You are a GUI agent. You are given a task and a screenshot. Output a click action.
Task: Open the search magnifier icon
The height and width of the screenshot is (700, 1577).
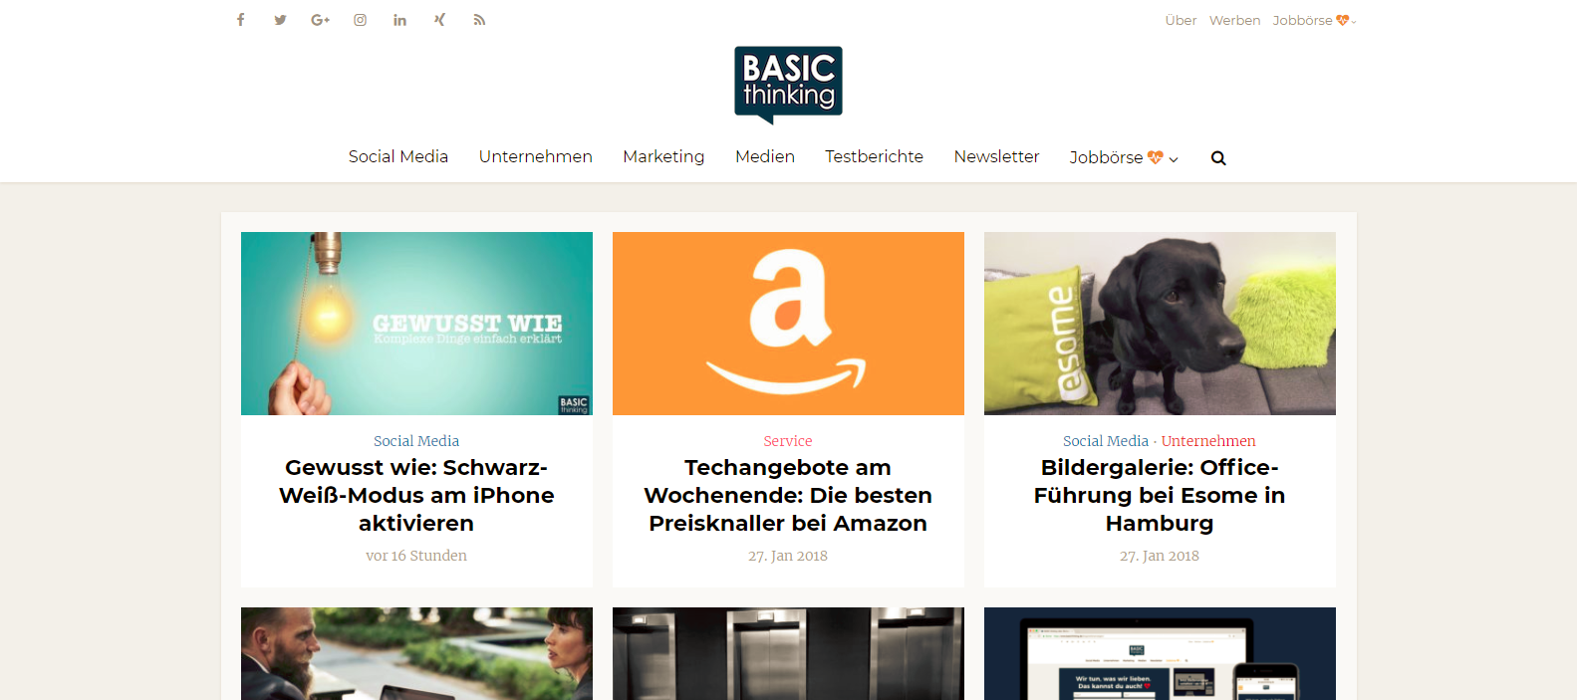(x=1218, y=158)
